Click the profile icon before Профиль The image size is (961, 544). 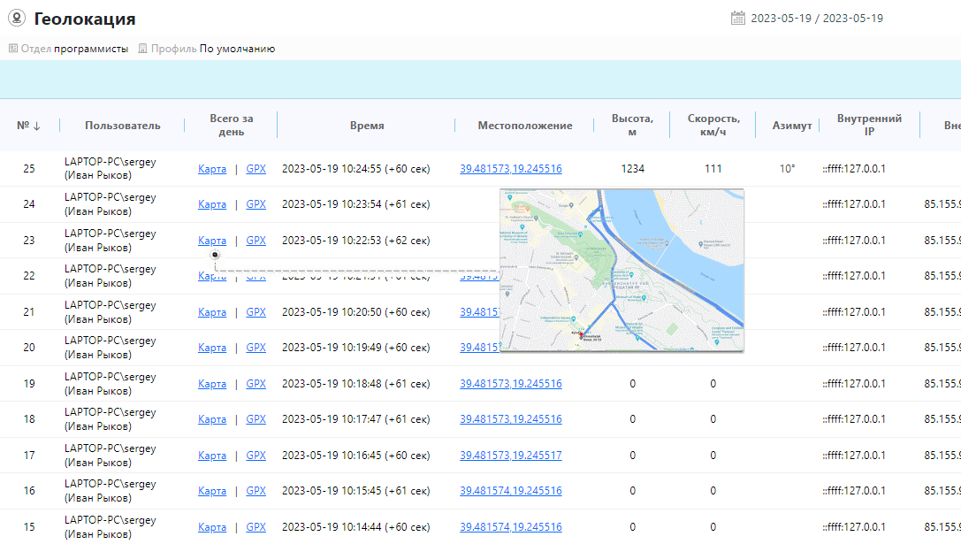tap(142, 49)
